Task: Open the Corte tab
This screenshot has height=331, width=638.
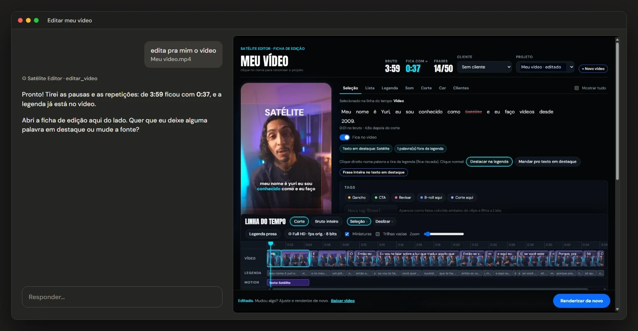Action: (x=426, y=88)
